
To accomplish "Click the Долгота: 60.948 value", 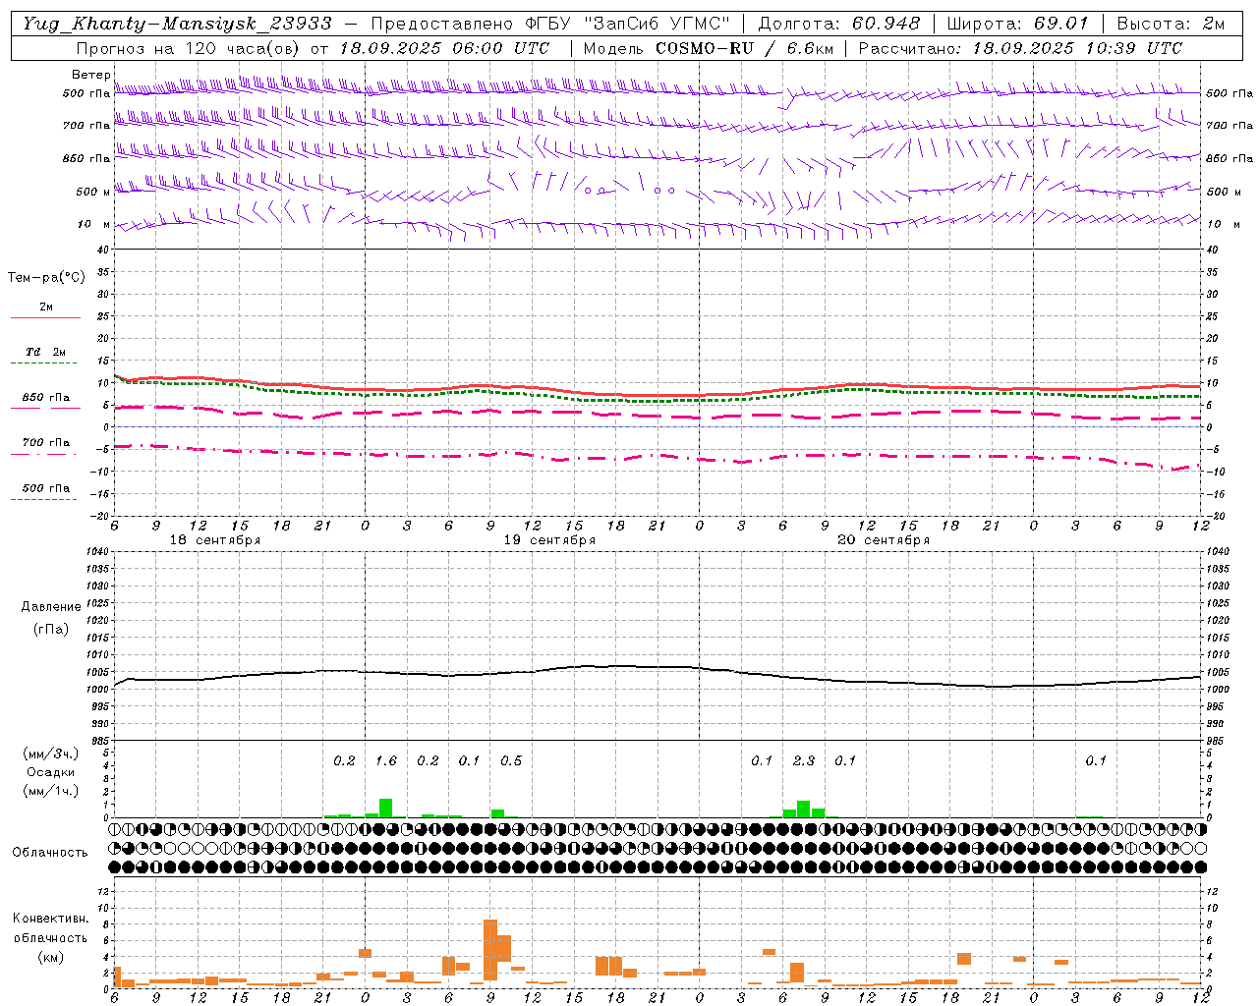I will point(839,23).
